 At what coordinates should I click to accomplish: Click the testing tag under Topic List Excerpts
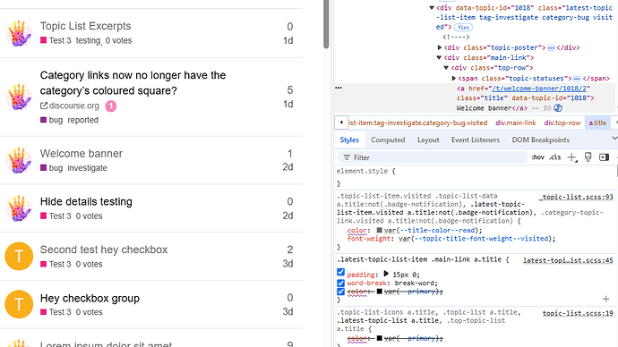(88, 40)
